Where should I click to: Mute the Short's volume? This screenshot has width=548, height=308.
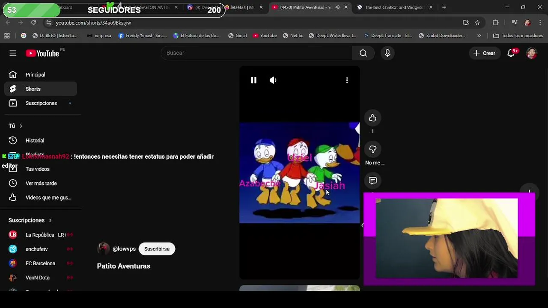pos(273,80)
